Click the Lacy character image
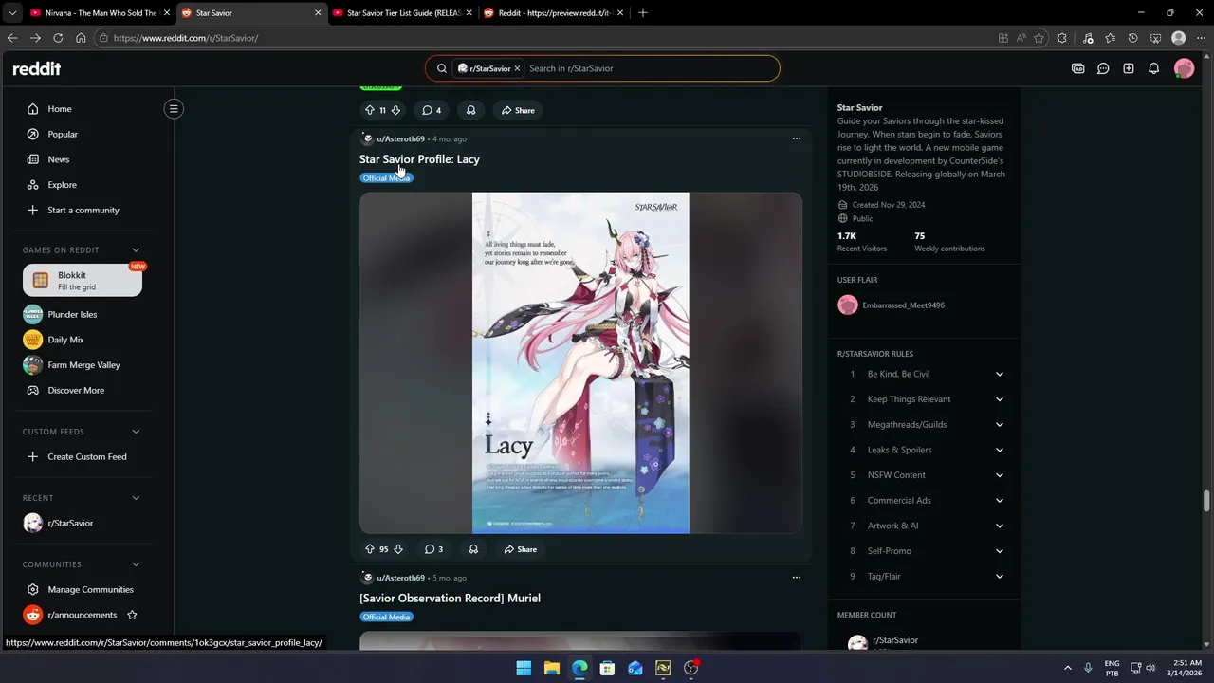The width and height of the screenshot is (1214, 683). coord(580,362)
